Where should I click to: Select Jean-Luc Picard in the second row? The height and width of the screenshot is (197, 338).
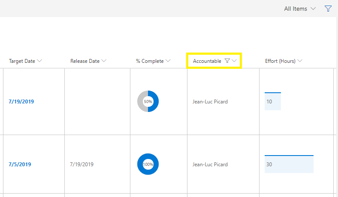(210, 164)
